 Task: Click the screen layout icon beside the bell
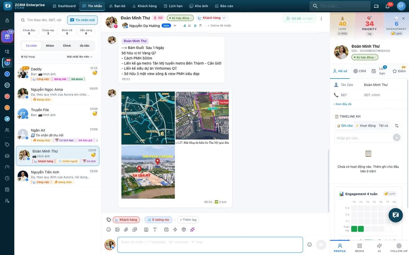(x=376, y=6)
